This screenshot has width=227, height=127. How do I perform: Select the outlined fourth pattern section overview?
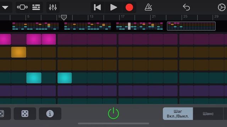(191, 26)
